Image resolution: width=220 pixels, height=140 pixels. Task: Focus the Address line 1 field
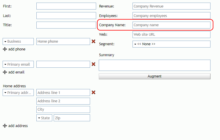(63, 92)
